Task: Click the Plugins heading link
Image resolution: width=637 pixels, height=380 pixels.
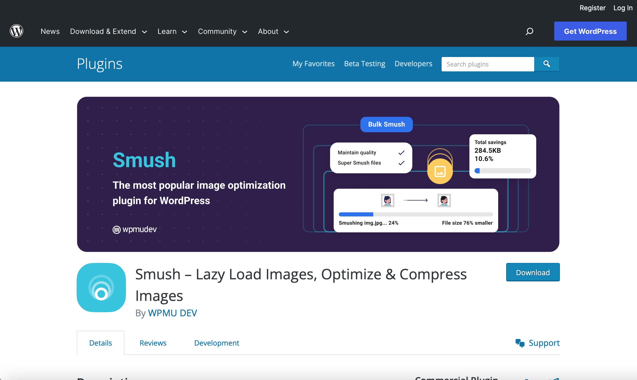Action: 100,64
